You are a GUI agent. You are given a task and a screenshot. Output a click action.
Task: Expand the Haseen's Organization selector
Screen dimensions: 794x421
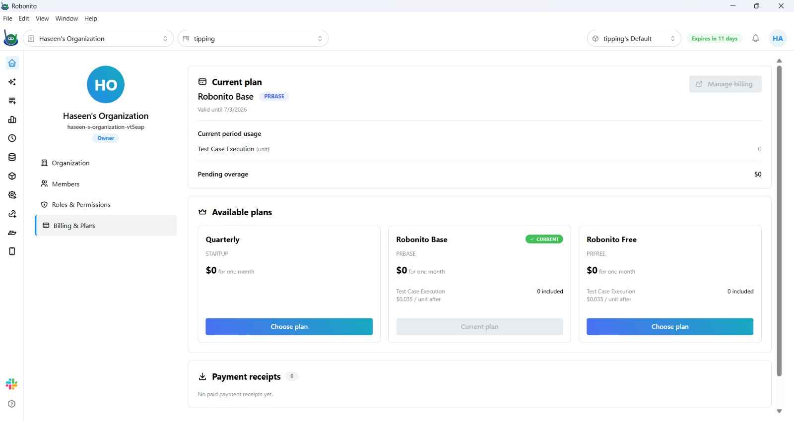98,38
